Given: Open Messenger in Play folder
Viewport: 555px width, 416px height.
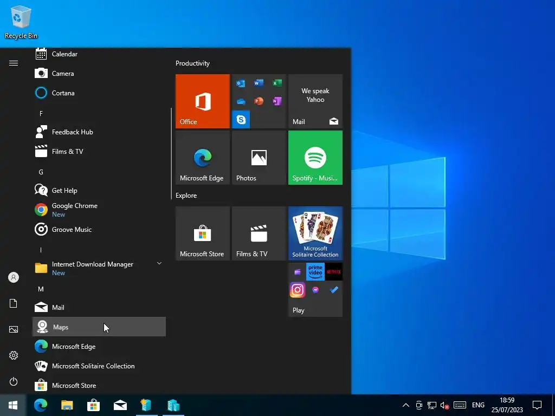Looking at the screenshot, I should click(x=315, y=290).
